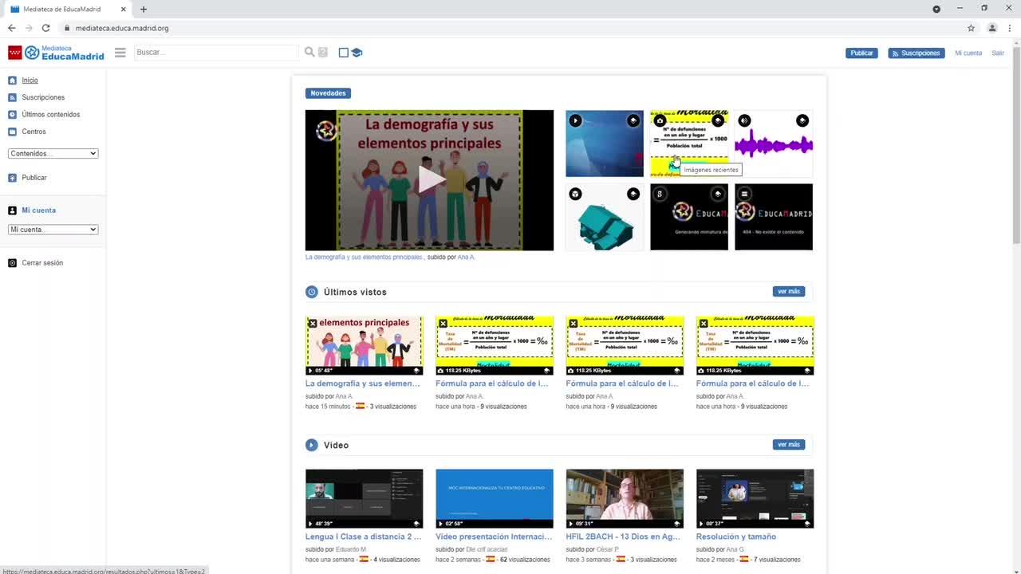
Task: Open the Lengua I Clase a distancia video thumbnail
Action: click(364, 498)
